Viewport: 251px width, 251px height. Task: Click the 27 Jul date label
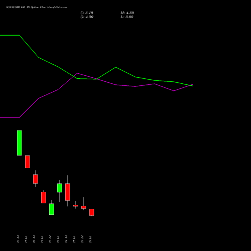(x=74, y=239)
